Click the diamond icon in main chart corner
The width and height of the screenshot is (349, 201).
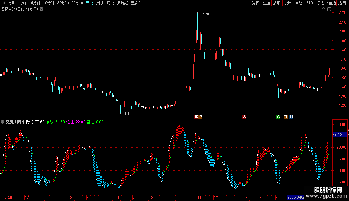tap(324, 9)
